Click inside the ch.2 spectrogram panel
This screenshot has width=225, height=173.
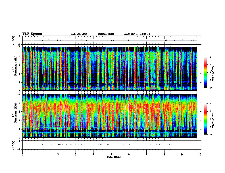[110, 116]
